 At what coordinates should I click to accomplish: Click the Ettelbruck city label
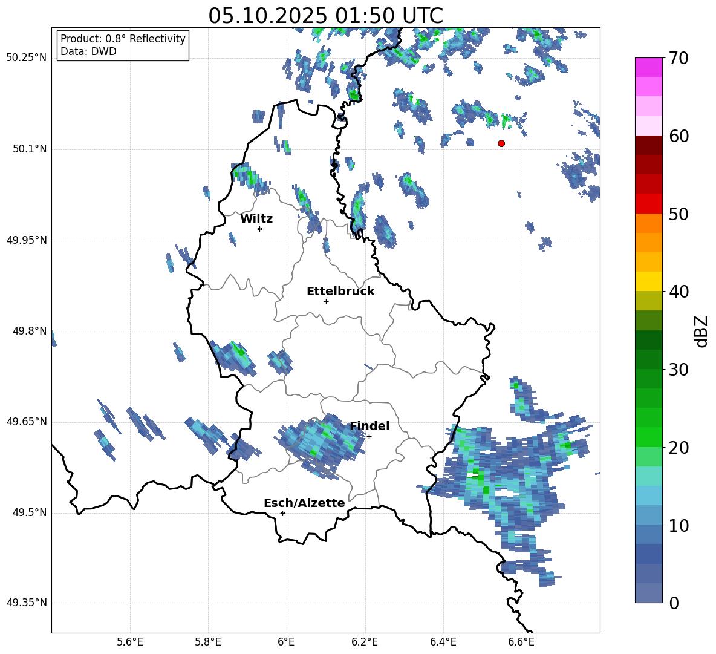point(340,292)
